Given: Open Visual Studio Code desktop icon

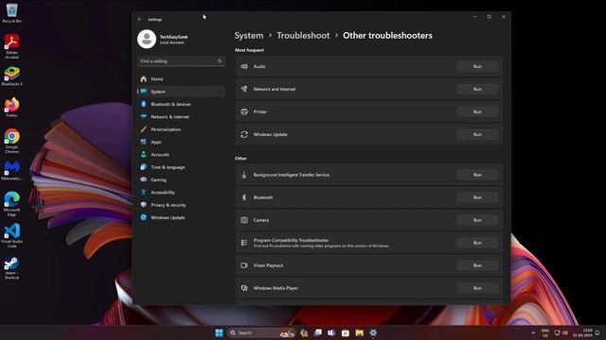Looking at the screenshot, I should (12, 235).
